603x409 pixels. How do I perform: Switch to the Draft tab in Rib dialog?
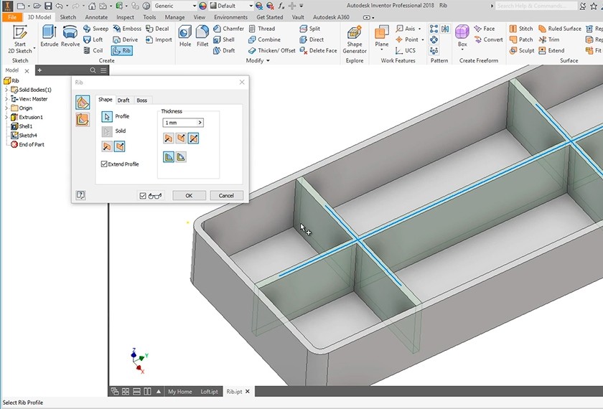coord(123,100)
